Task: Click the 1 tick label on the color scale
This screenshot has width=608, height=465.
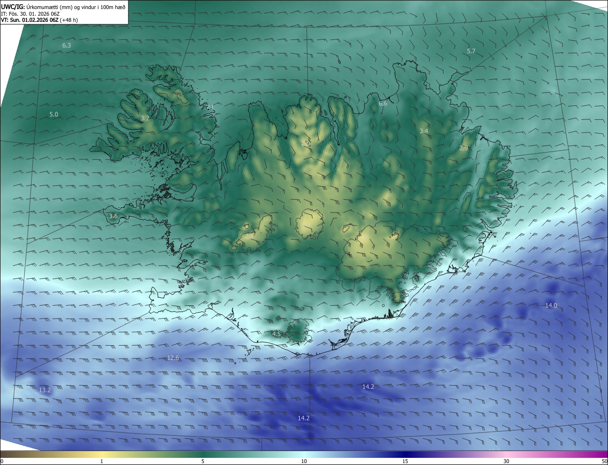Action: 102,461
